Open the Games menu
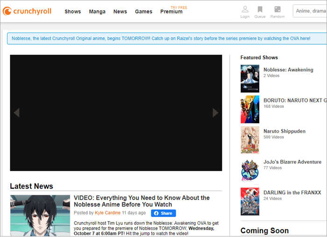Image resolution: width=327 pixels, height=237 pixels. (143, 12)
